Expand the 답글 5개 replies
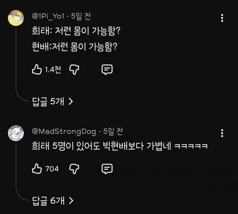 [x=48, y=101]
